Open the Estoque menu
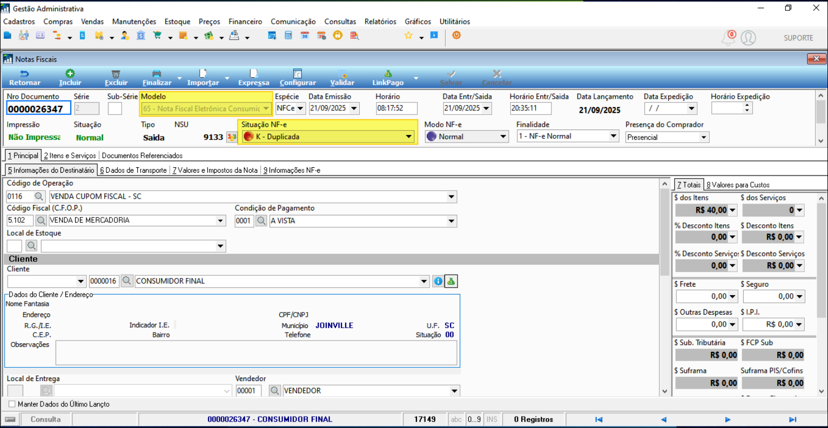828x428 pixels. 177,22
